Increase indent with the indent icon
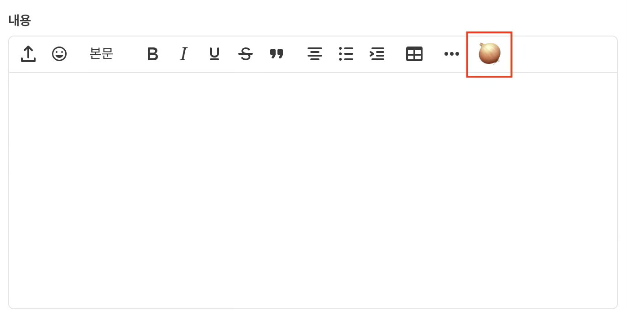Viewport: 627px width, 322px height. (x=377, y=54)
